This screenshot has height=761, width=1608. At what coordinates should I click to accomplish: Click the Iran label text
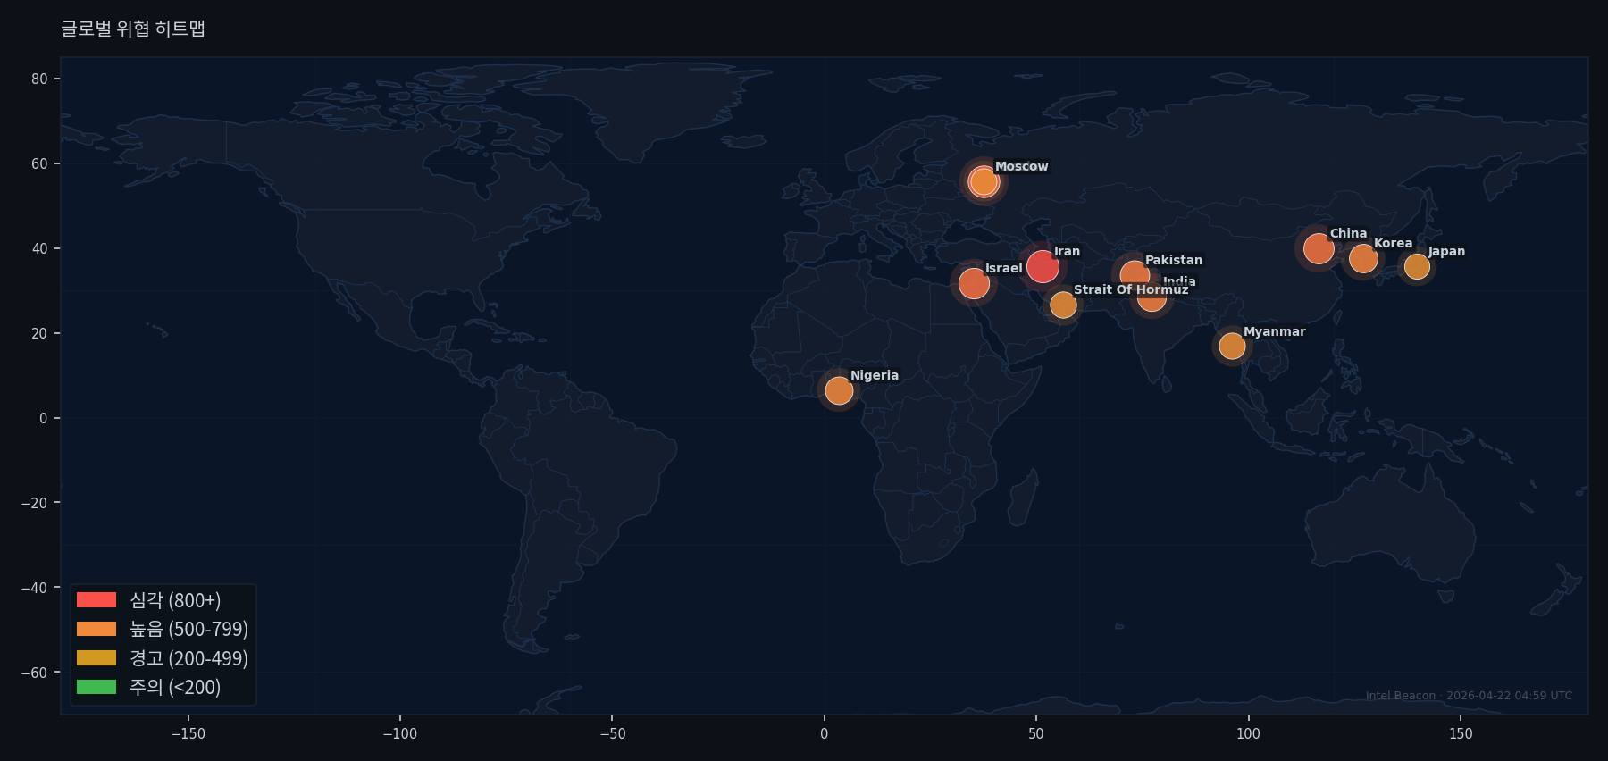click(x=1067, y=251)
